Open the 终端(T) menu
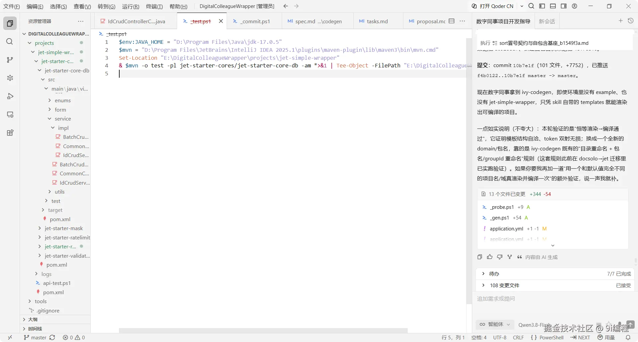638x342 pixels. point(154,6)
